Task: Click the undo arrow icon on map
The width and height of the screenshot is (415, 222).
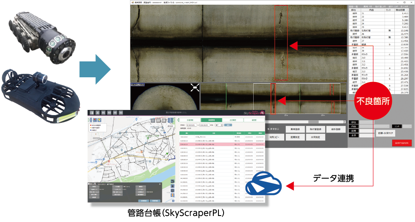Action: click(173, 181)
